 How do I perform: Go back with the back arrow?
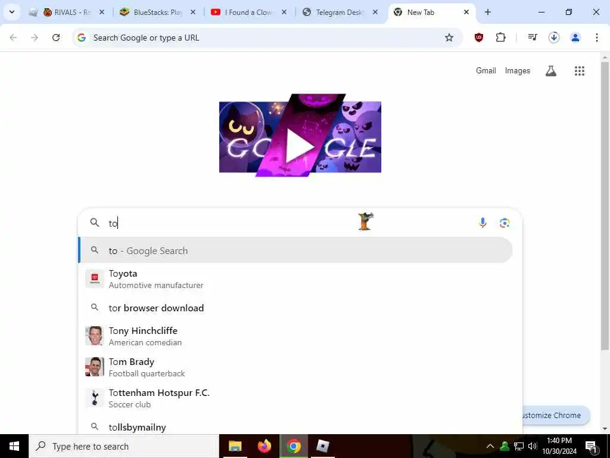[x=13, y=38]
